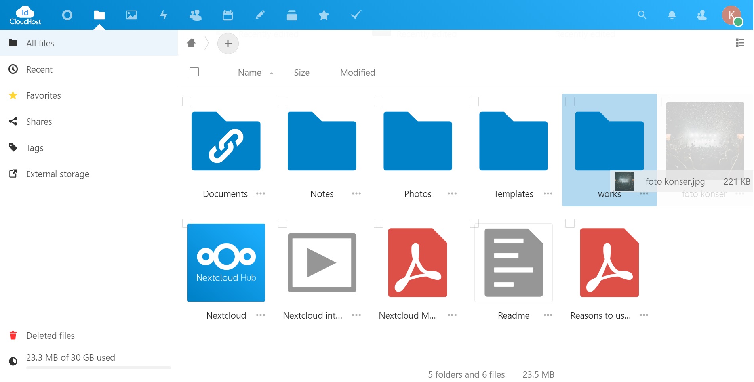Open the user avatar menu

tap(731, 15)
